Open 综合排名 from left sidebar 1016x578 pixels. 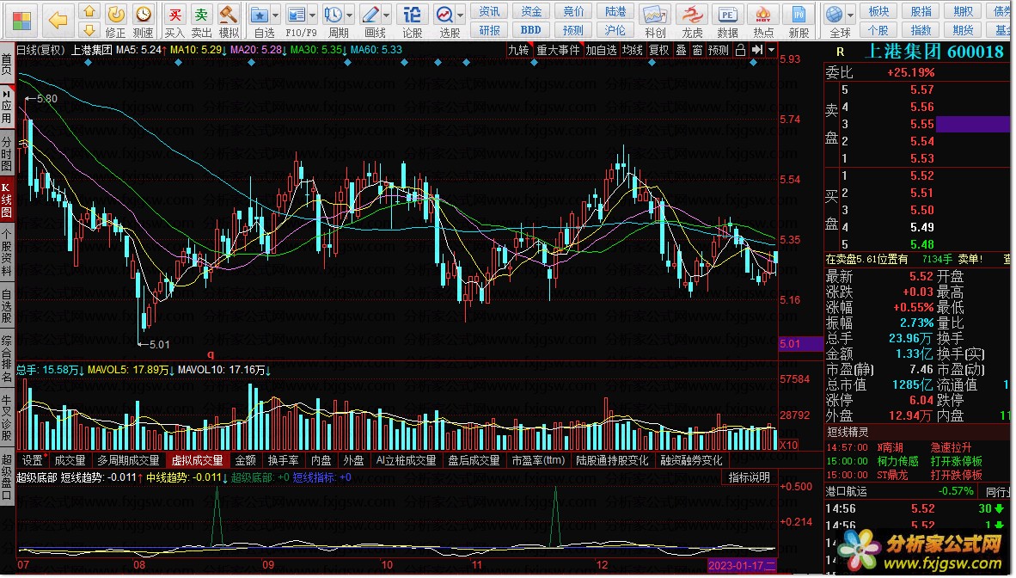(x=7, y=359)
